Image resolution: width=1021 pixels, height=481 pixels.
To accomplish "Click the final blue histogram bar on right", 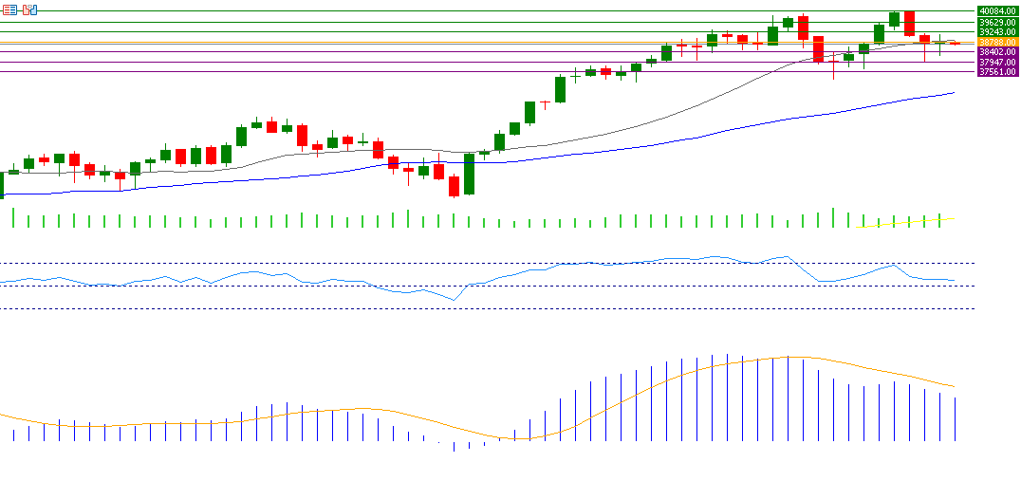I will (x=955, y=419).
